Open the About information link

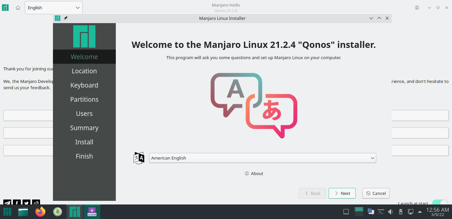click(254, 173)
